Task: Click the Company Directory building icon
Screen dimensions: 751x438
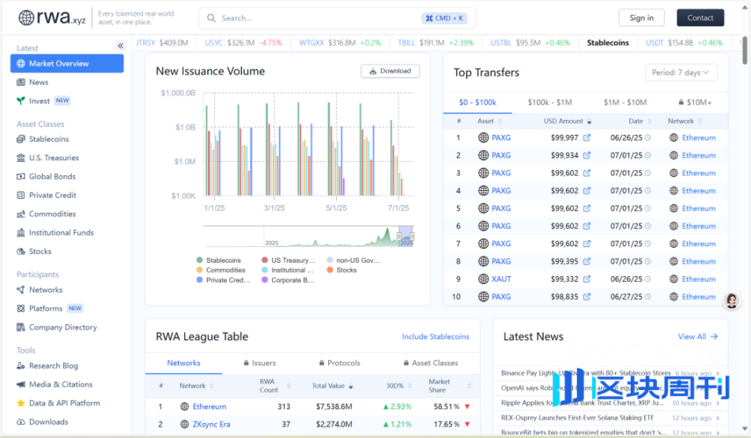Action: (21, 327)
